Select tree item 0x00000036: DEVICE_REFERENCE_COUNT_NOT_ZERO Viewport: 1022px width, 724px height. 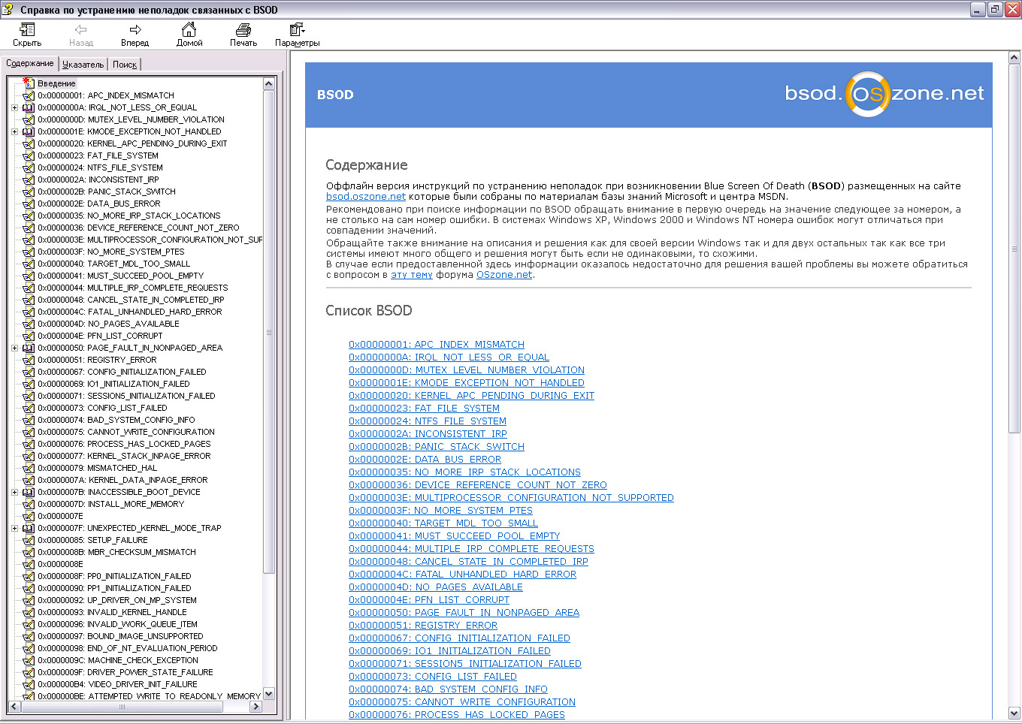(139, 228)
